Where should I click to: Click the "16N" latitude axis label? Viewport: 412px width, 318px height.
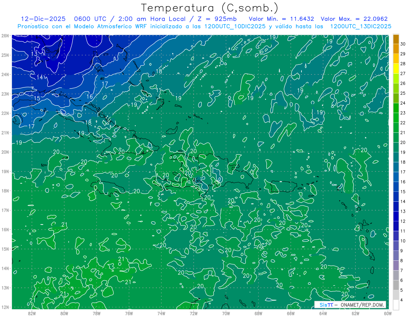click(x=5, y=229)
